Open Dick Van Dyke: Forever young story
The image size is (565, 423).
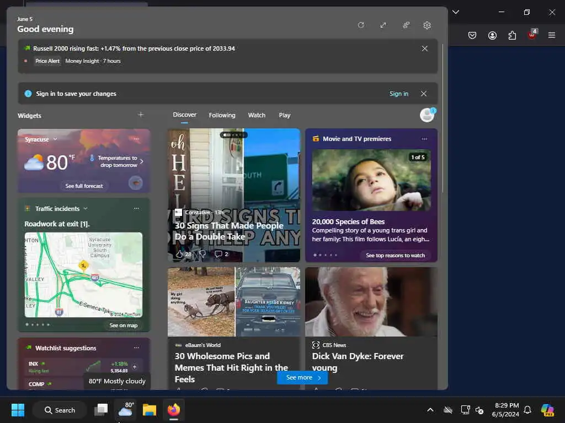click(358, 362)
